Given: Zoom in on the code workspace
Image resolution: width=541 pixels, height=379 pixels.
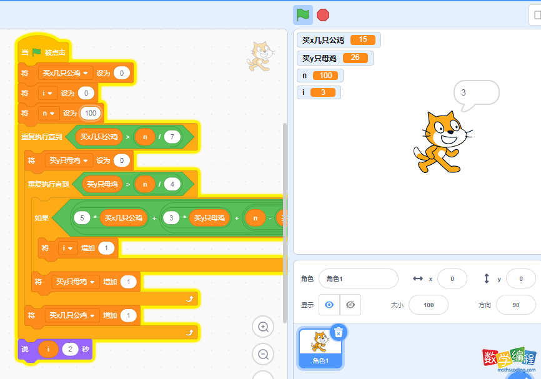Looking at the screenshot, I should click(263, 327).
